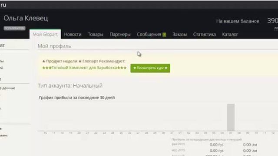
Task: Click График прибыли за последние 30 дней title
Action: (77, 97)
